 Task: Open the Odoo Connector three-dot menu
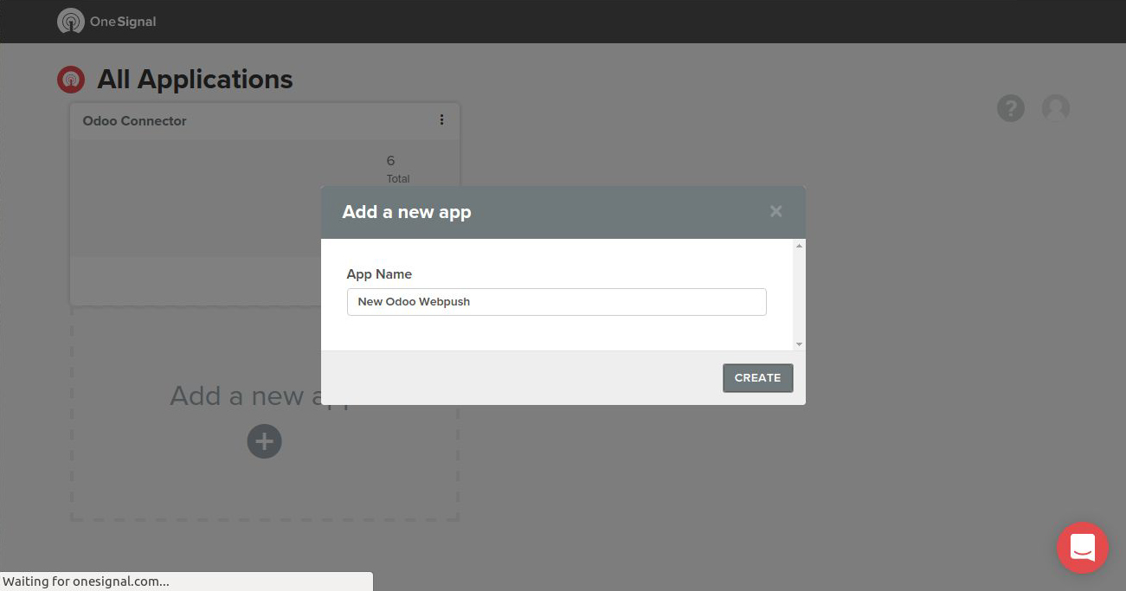(x=441, y=120)
